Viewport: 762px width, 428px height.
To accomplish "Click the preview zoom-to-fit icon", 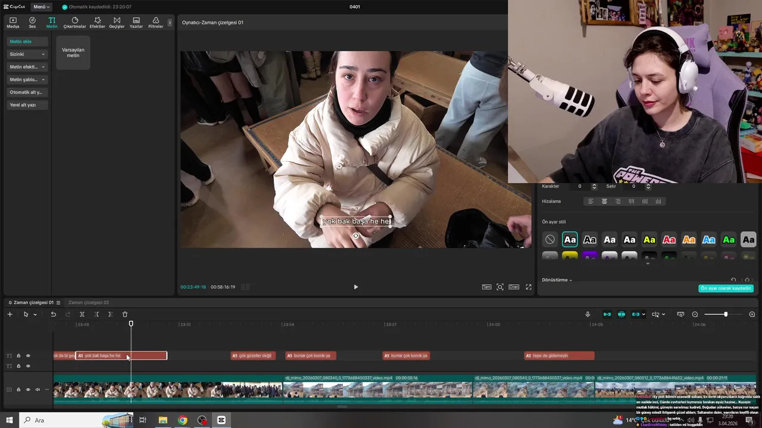I will (500, 287).
